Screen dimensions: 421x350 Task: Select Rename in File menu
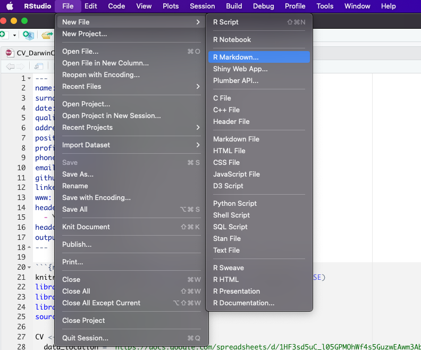point(131,186)
